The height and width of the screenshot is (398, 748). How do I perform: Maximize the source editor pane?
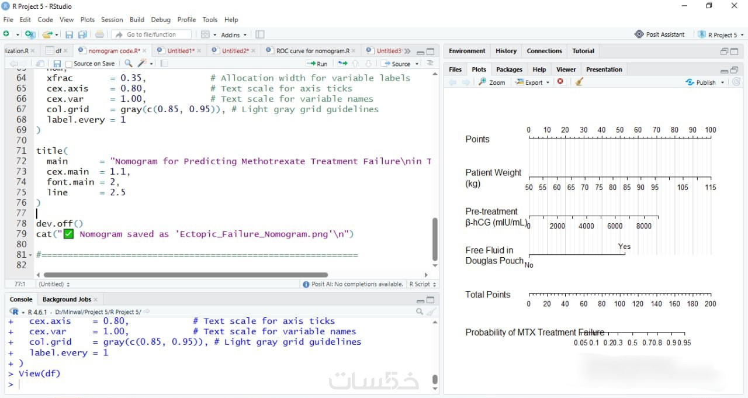[431, 51]
